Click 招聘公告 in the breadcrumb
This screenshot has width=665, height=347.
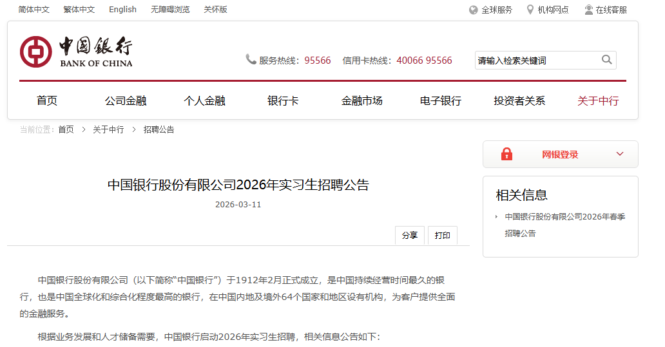tap(159, 129)
